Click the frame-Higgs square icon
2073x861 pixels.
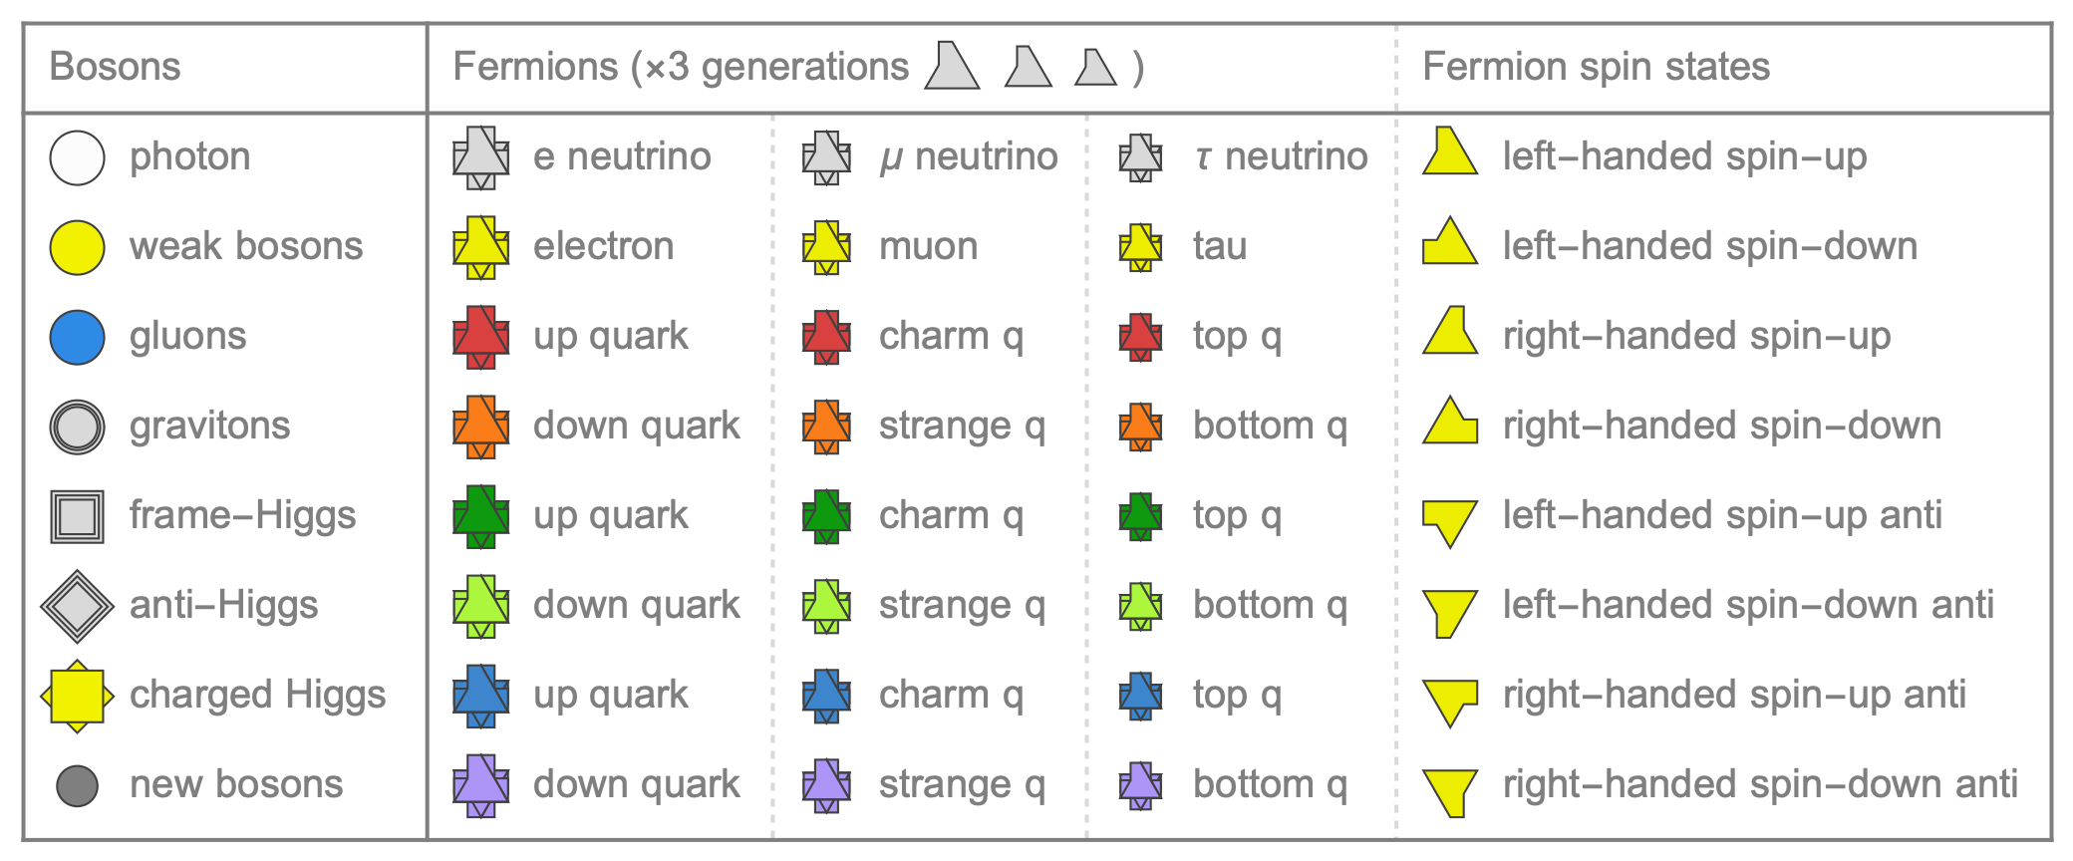(x=77, y=516)
